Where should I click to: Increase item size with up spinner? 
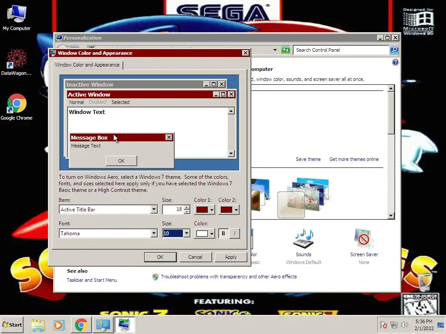click(187, 207)
